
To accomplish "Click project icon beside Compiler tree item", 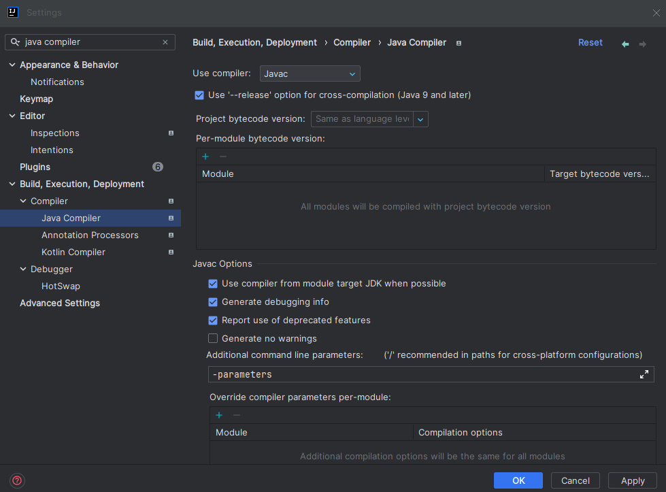I will pyautogui.click(x=171, y=201).
